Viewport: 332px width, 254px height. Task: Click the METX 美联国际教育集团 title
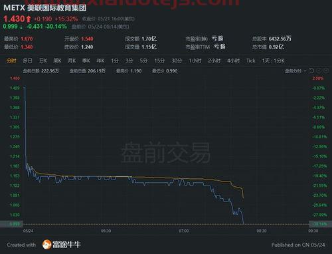(45, 8)
